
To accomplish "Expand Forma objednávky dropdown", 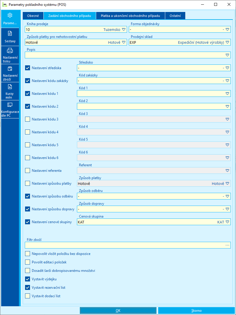I will (227, 29).
